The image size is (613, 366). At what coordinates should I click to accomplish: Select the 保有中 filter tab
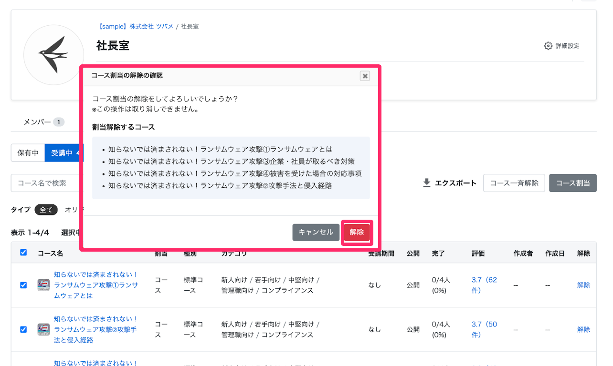click(x=28, y=153)
